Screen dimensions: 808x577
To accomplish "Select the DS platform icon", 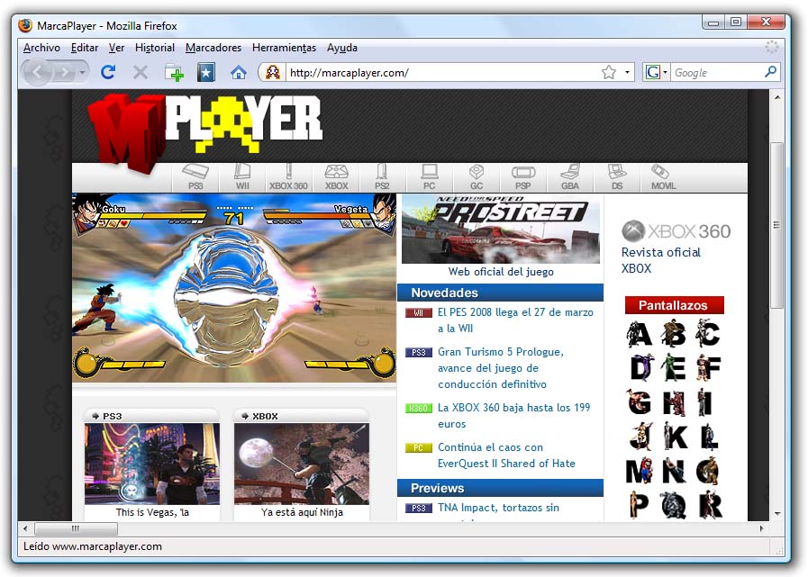I will pos(617,177).
